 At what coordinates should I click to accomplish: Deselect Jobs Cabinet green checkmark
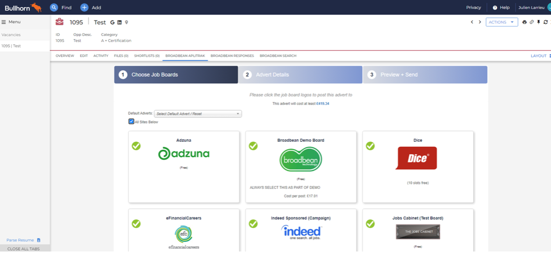click(370, 224)
